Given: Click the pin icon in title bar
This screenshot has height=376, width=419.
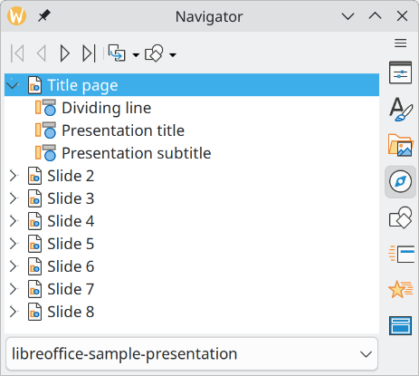Looking at the screenshot, I should [x=44, y=16].
